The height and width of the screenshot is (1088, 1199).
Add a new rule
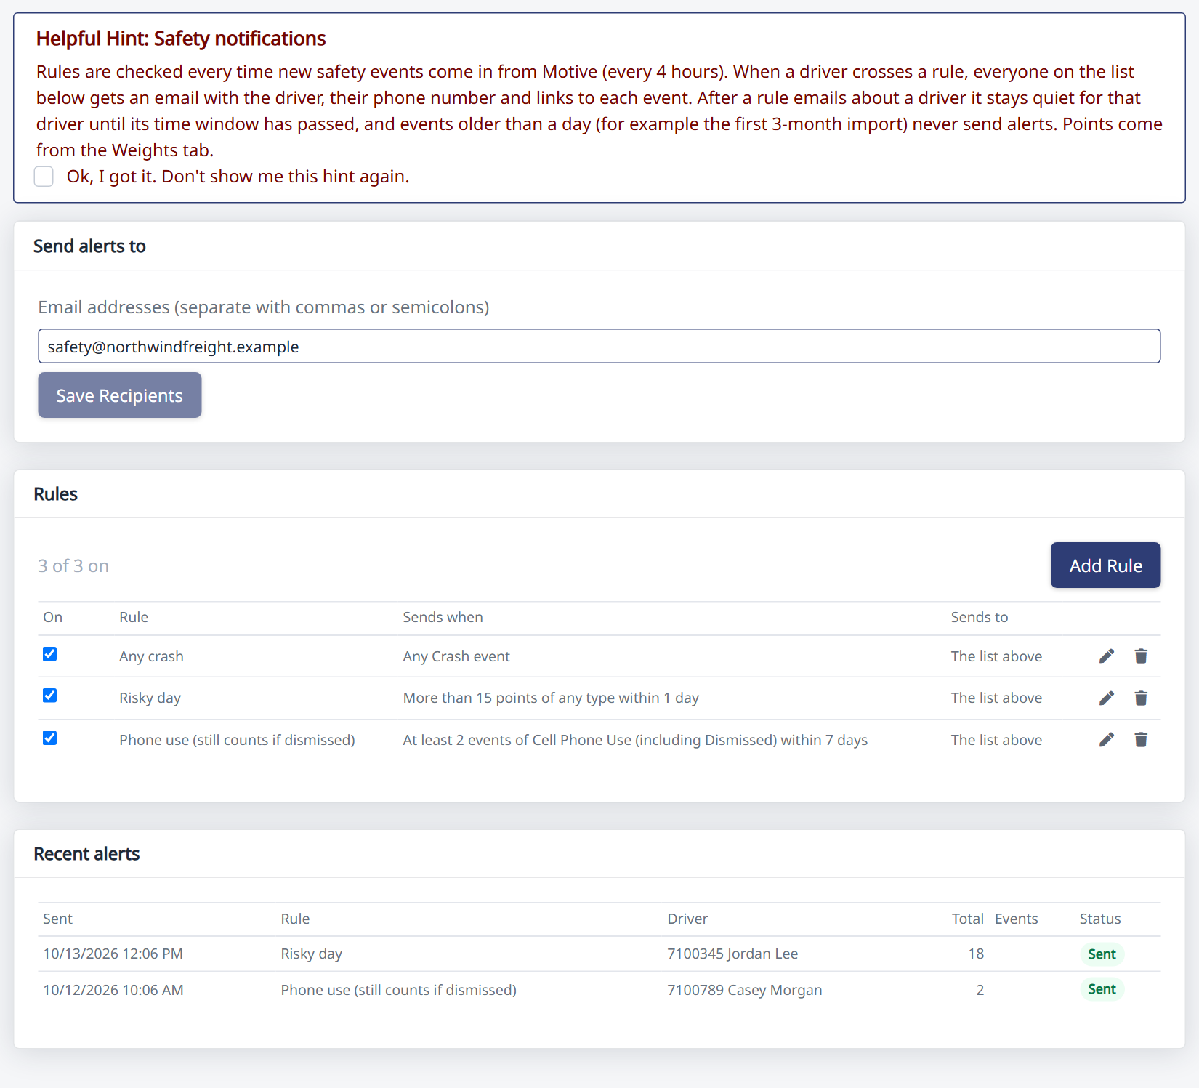coord(1105,565)
